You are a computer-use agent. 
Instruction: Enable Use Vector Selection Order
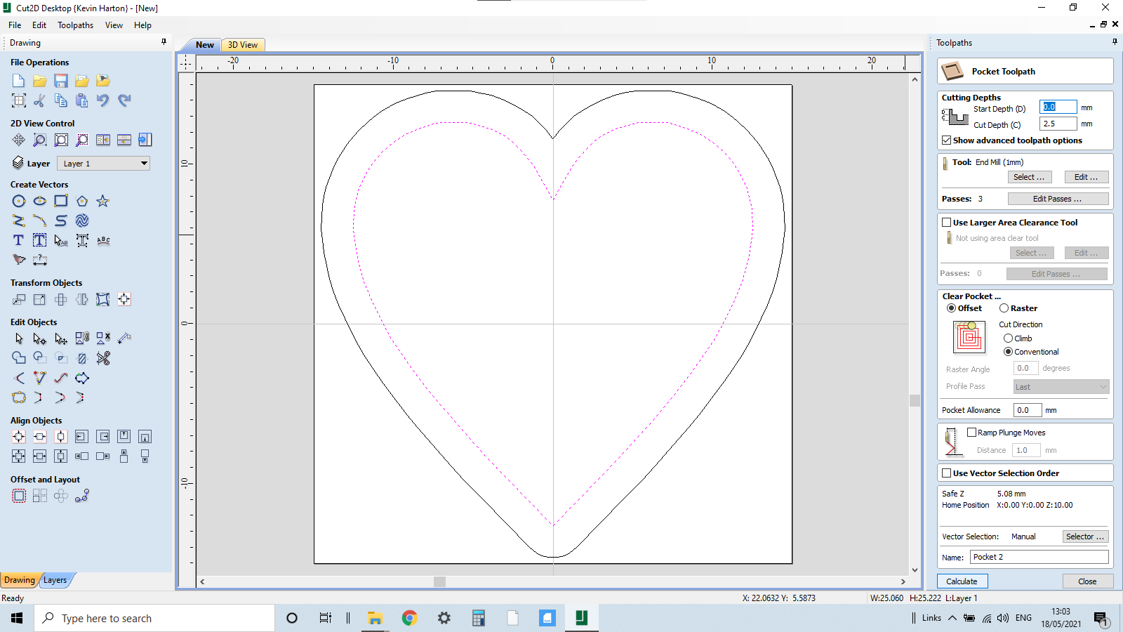pyautogui.click(x=947, y=473)
